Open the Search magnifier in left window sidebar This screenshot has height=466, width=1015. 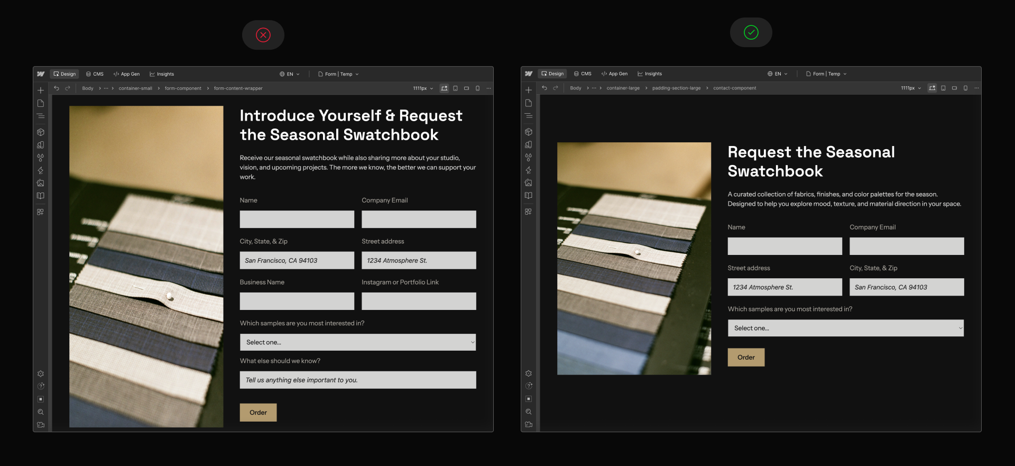[41, 412]
